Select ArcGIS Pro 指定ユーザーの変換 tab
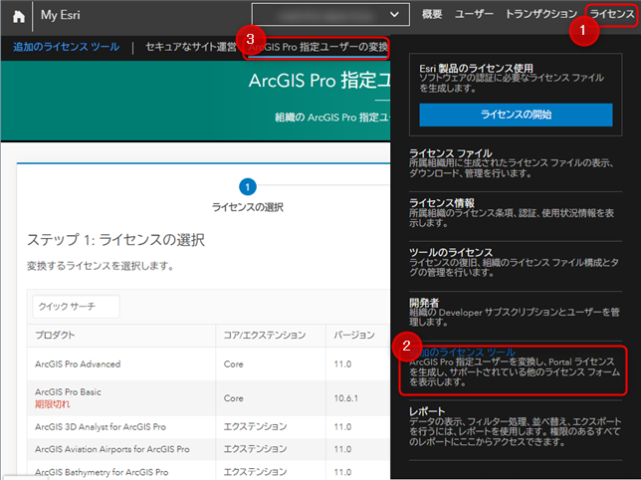 click(318, 47)
